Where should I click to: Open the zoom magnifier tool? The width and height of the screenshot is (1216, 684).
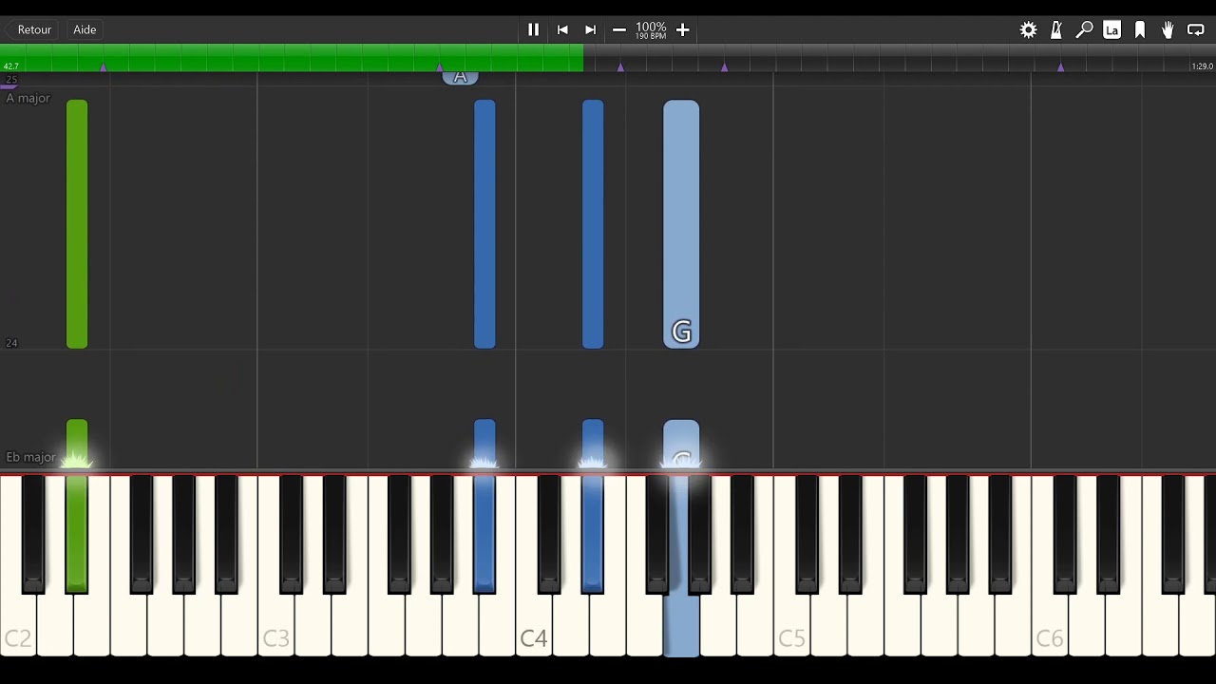(1084, 29)
